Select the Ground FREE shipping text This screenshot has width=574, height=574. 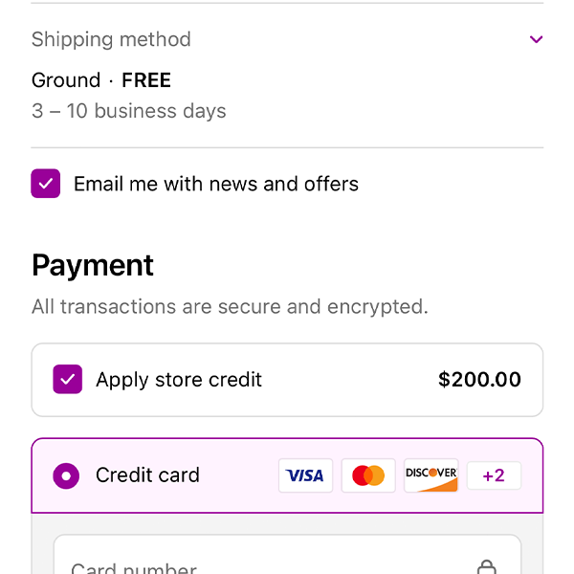tap(101, 80)
